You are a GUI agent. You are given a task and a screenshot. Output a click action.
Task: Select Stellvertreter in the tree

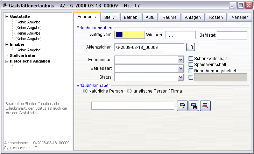click(23, 56)
